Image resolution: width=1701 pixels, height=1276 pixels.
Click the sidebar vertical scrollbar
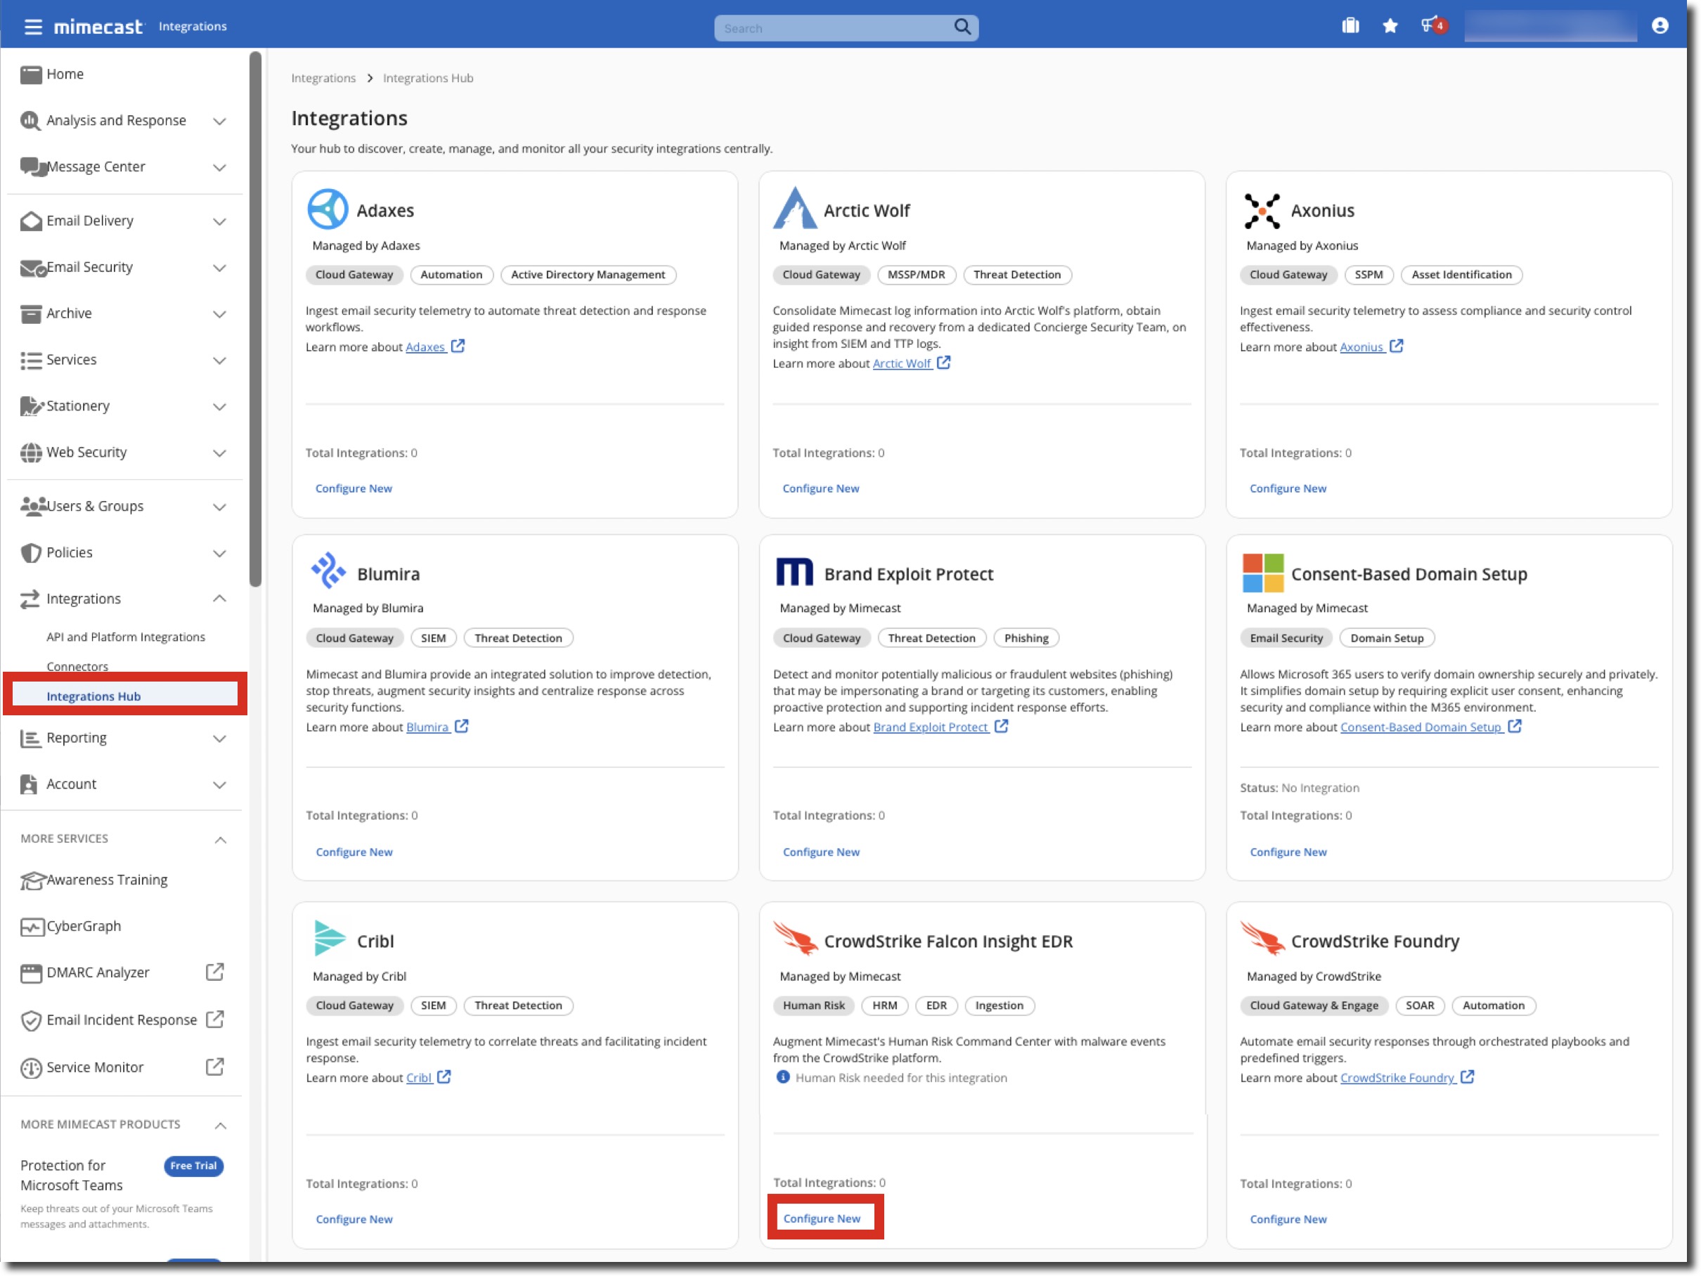[x=255, y=319]
